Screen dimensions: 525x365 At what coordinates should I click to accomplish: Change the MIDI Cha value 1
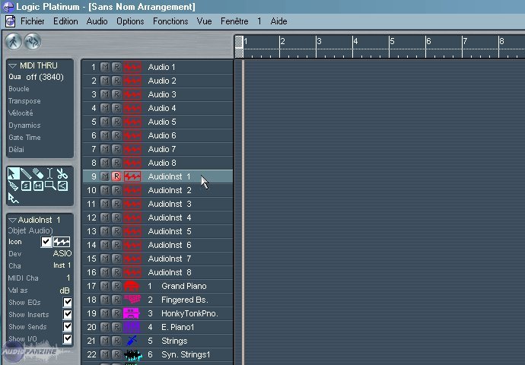[68, 278]
